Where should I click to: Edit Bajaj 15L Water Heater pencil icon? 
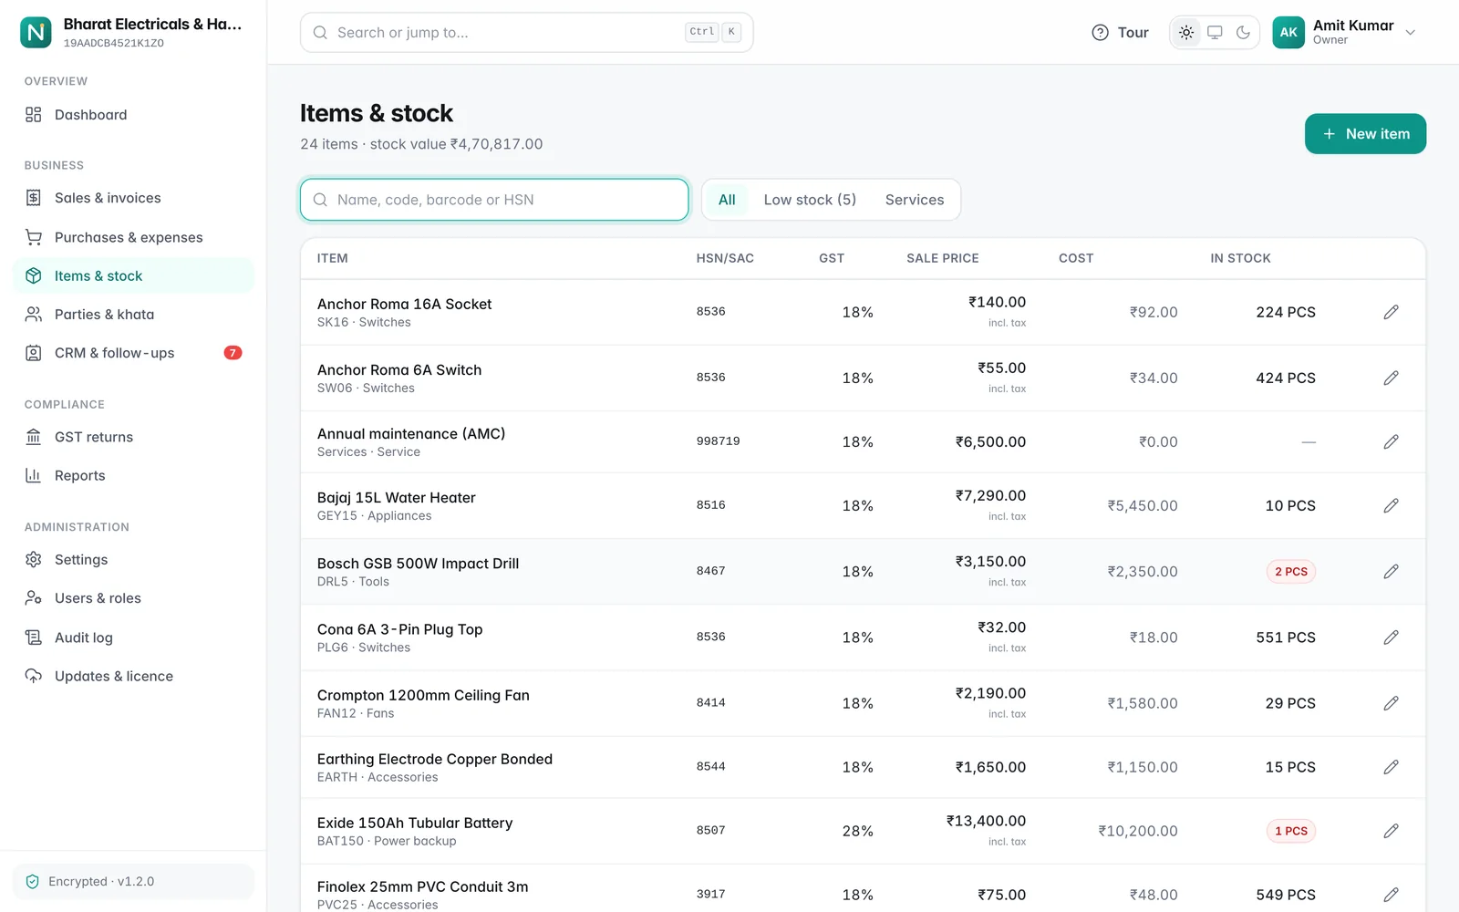(x=1391, y=505)
